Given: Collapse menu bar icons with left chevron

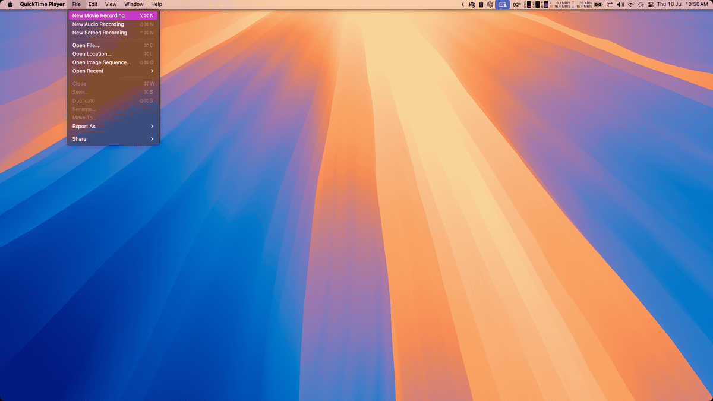Looking at the screenshot, I should [x=463, y=4].
